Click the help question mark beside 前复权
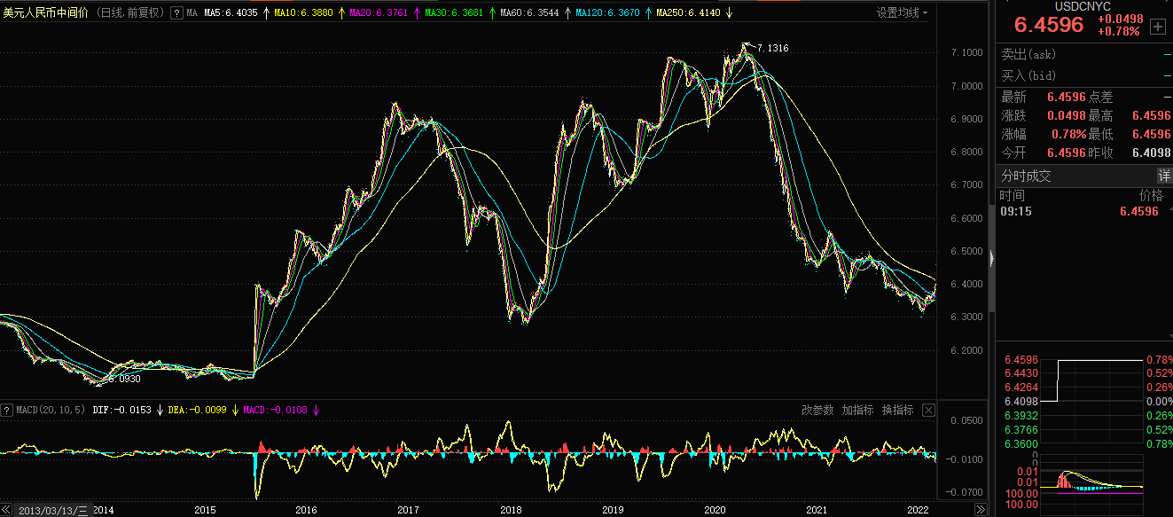 [176, 13]
